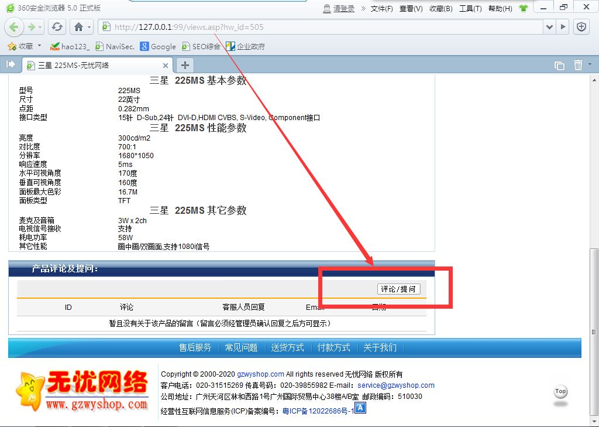Open the 帮助(H) menu
The image size is (599, 427).
[x=500, y=8]
